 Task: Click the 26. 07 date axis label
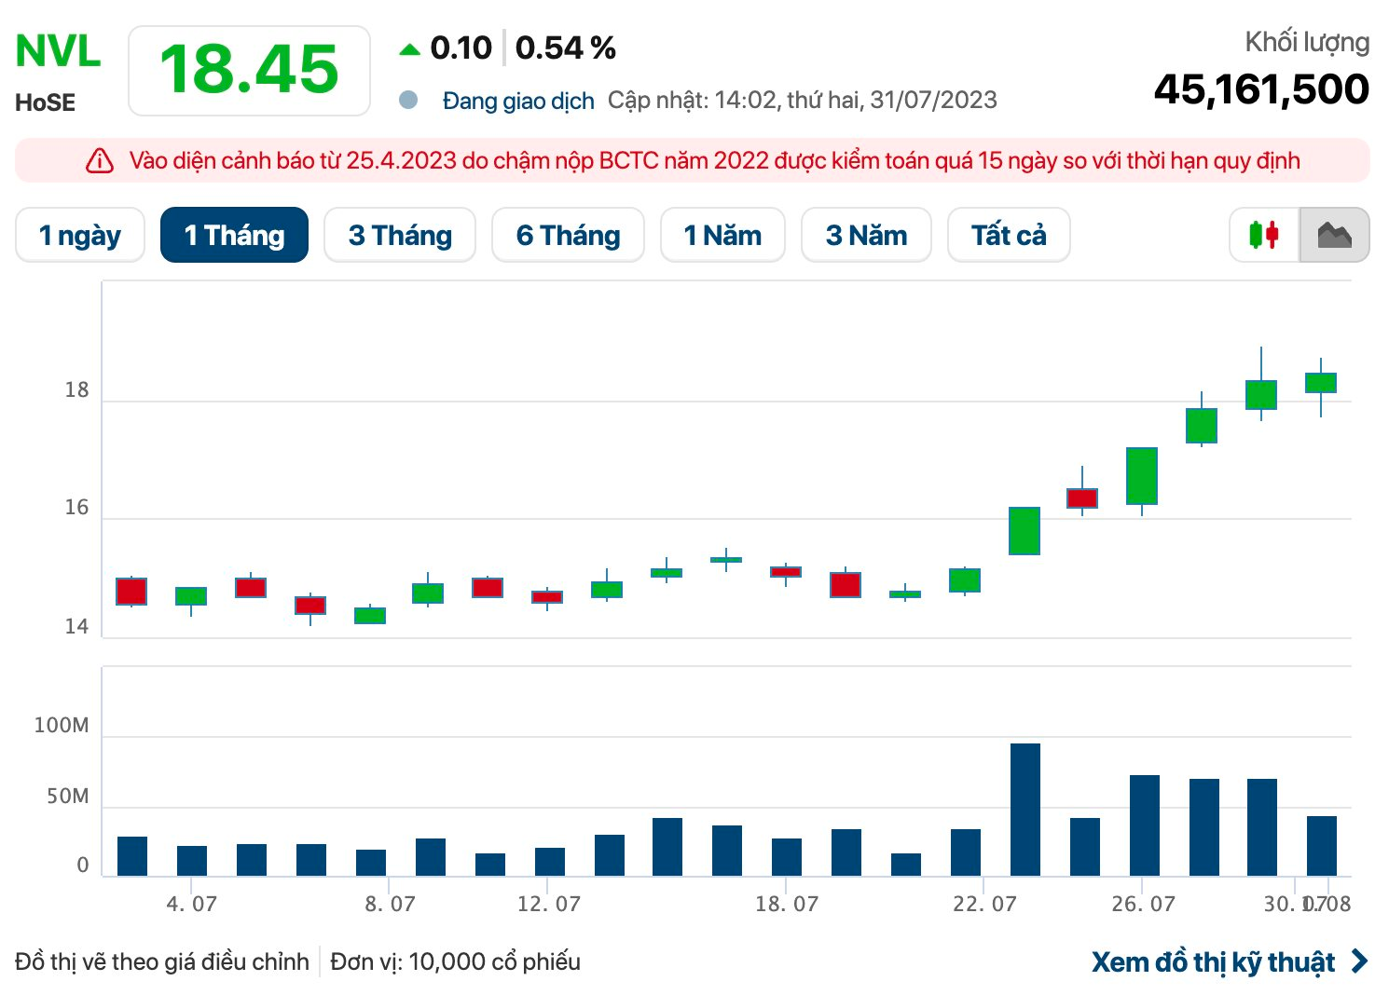coord(1143,904)
